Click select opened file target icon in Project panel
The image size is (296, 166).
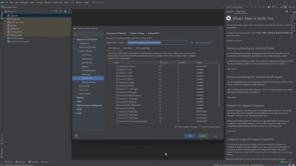(x=52, y=12)
